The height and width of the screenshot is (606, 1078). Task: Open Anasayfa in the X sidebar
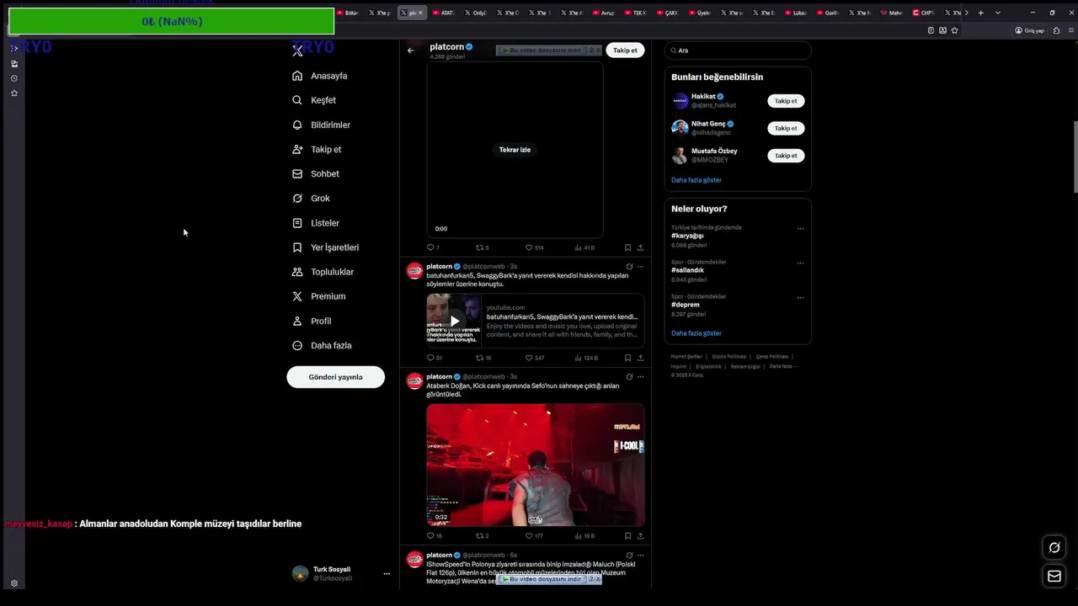[319, 76]
